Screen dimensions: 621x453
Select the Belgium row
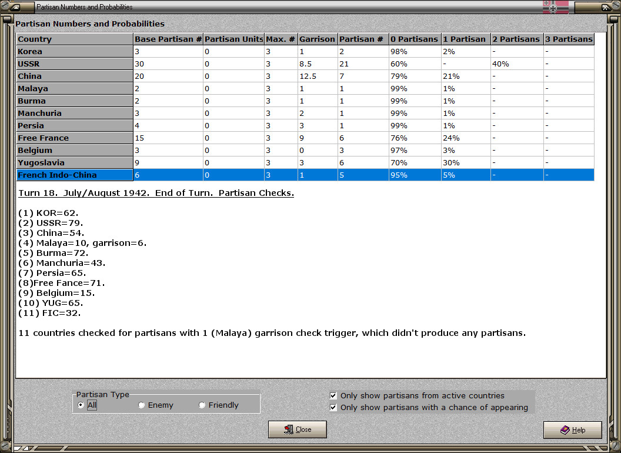305,150
